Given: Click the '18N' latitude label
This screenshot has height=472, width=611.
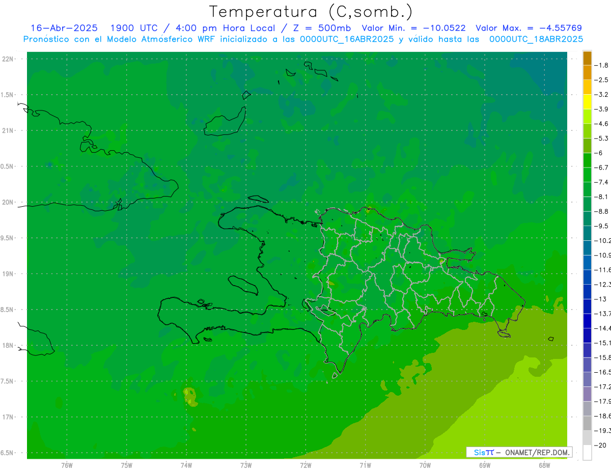Looking at the screenshot, I should pyautogui.click(x=8, y=346).
